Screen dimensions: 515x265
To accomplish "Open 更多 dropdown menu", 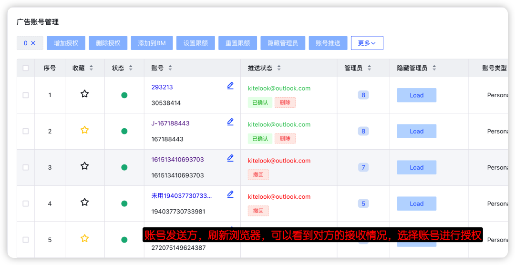I will pos(367,43).
